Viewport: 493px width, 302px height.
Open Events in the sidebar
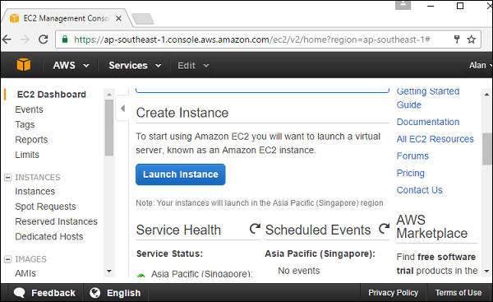tap(29, 109)
